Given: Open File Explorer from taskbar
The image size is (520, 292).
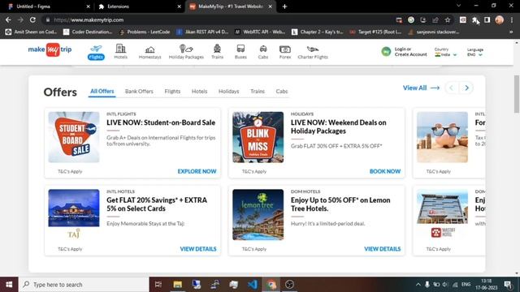Looking at the screenshot, I should 177,285.
